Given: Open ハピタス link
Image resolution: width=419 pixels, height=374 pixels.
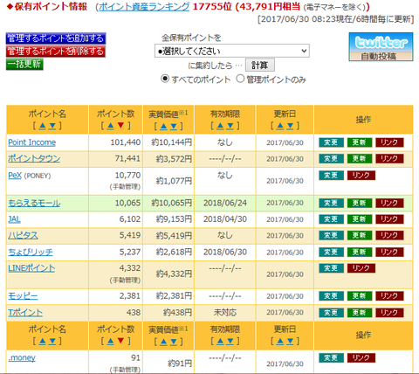Looking at the screenshot, I should [23, 235].
